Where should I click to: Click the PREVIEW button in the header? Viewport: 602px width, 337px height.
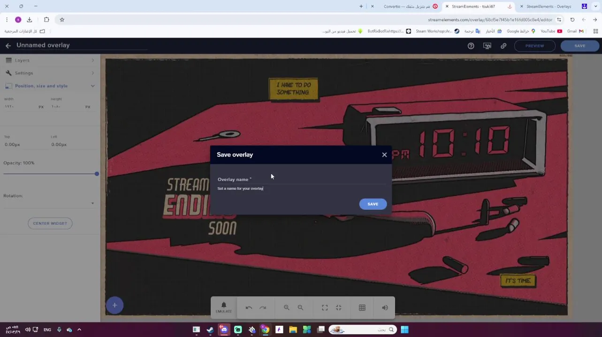click(534, 46)
